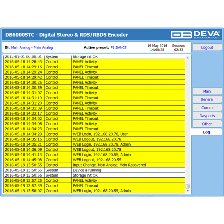Select the 2016-05-18 14:29:16 PANEL Timeout row

(94, 67)
